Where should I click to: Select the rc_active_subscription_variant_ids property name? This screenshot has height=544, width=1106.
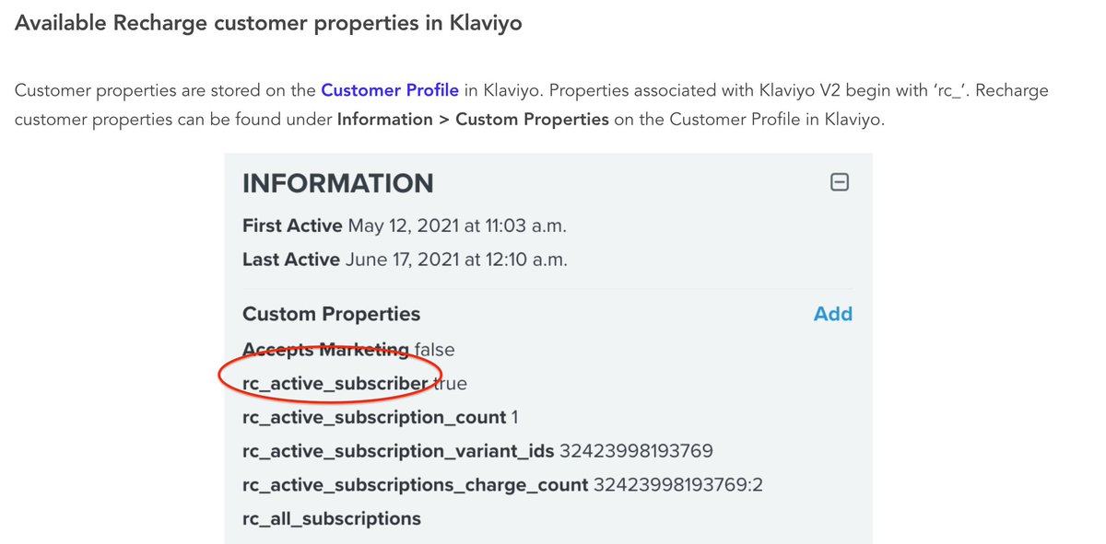pyautogui.click(x=398, y=451)
